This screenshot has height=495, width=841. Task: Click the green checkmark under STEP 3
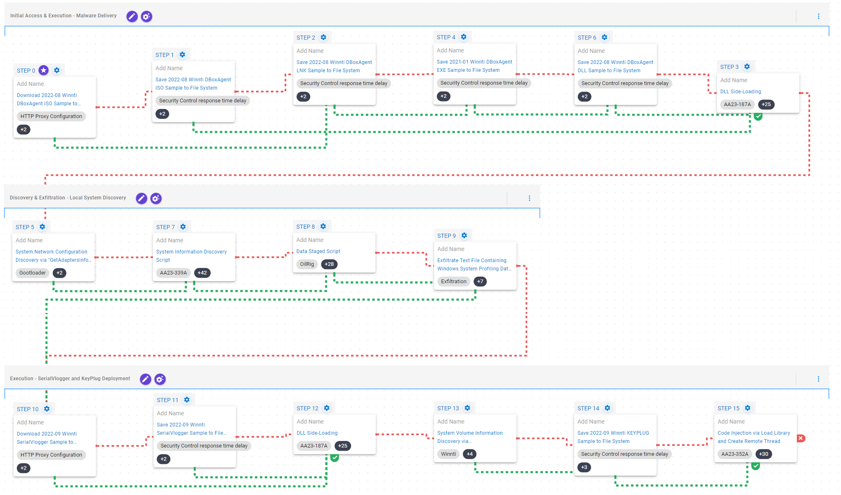pos(758,116)
